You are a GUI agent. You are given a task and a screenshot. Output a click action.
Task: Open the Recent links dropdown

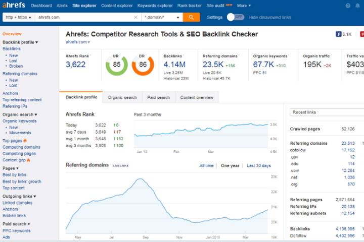tap(327, 112)
